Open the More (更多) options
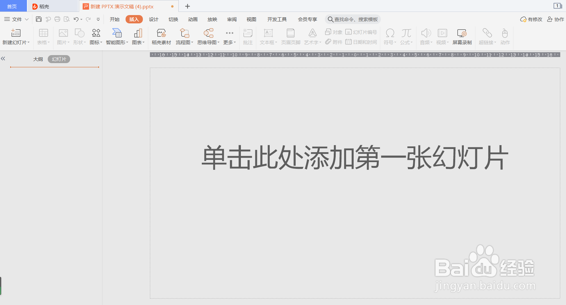The height and width of the screenshot is (305, 566). [x=230, y=36]
